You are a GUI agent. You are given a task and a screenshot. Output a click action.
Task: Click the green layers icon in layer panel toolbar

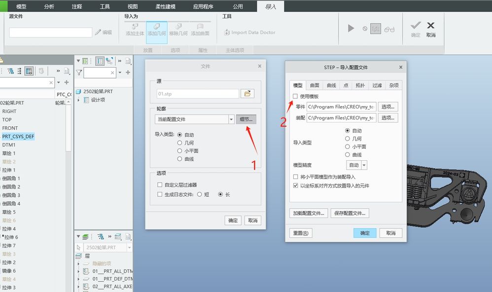click(85, 236)
